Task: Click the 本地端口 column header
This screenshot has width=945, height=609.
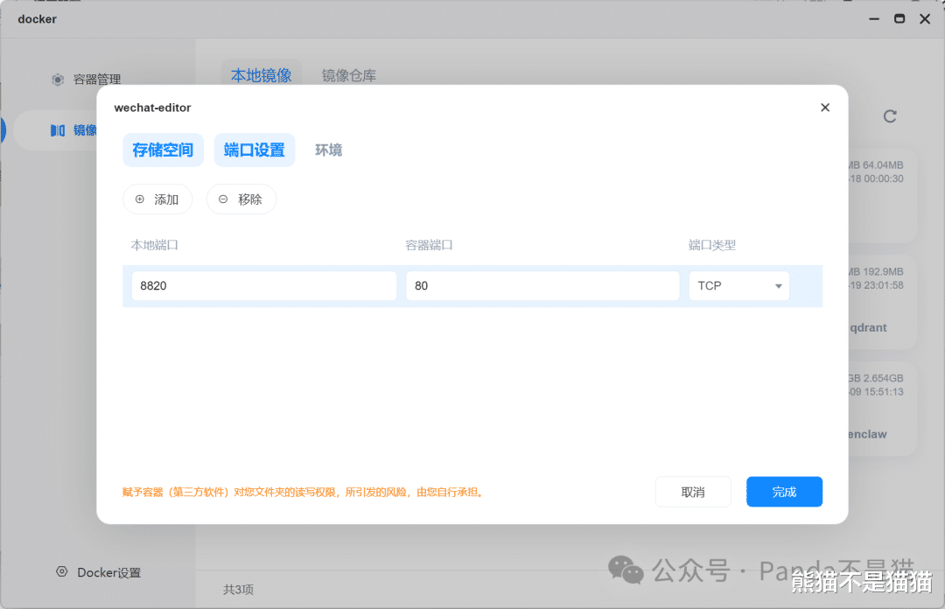Action: (154, 245)
